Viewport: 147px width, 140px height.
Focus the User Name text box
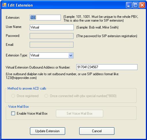(52, 27)
